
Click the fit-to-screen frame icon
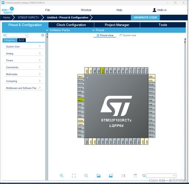point(74,176)
